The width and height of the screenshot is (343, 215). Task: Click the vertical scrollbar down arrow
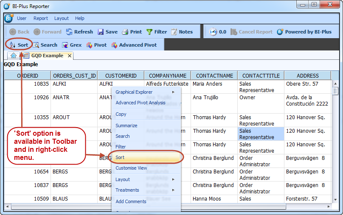[x=335, y=199]
